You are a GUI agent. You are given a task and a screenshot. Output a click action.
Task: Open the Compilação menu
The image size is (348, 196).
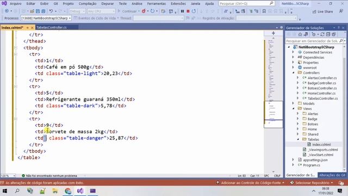pyautogui.click(x=88, y=4)
